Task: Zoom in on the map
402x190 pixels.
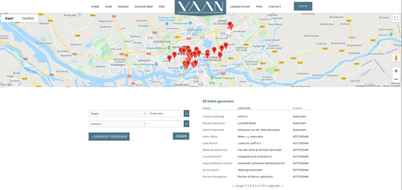Action: tap(396, 71)
